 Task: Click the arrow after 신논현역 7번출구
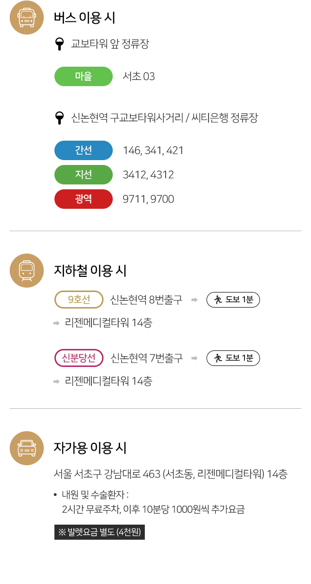[194, 358]
